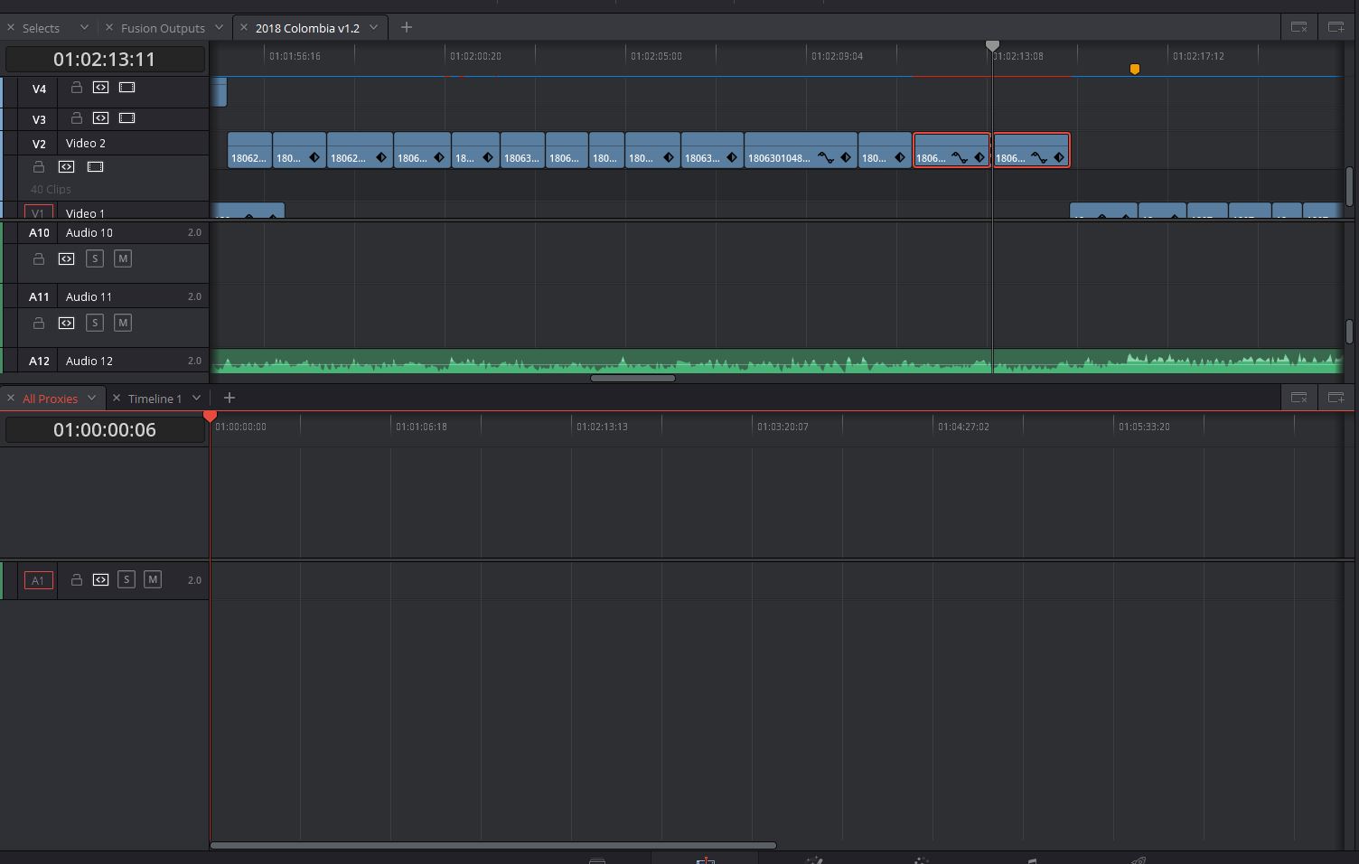Select the All Proxies tab
Viewport: 1359px width, 864px height.
[50, 399]
